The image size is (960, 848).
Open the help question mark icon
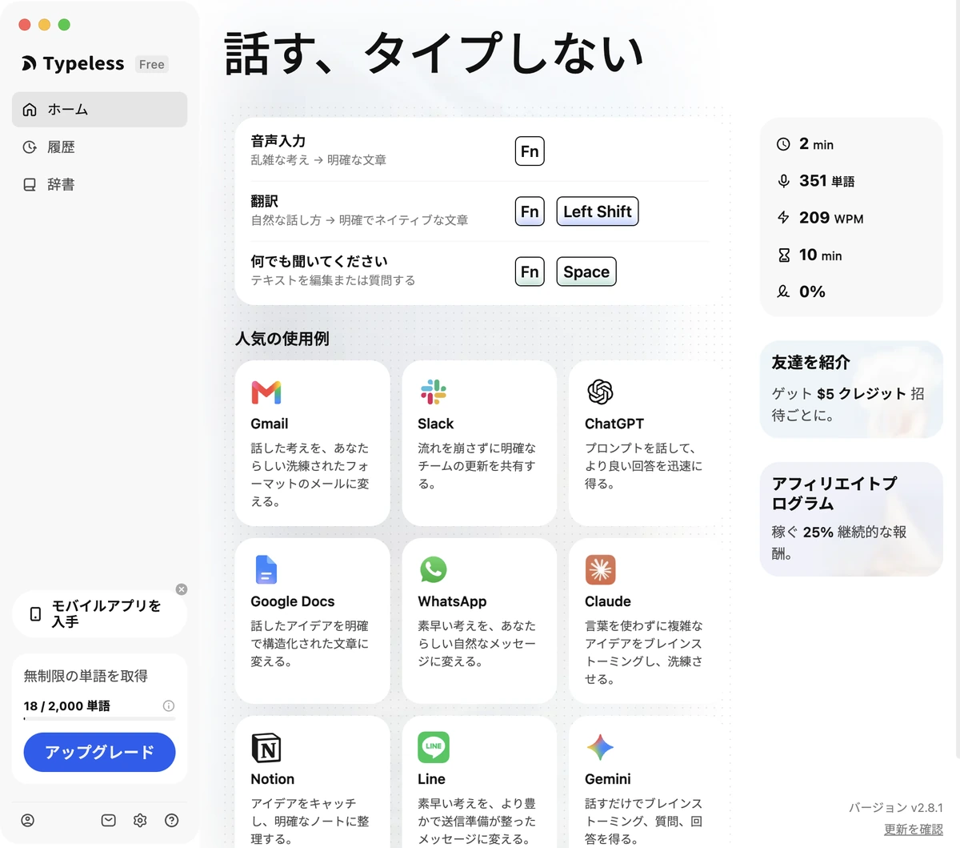tap(171, 821)
